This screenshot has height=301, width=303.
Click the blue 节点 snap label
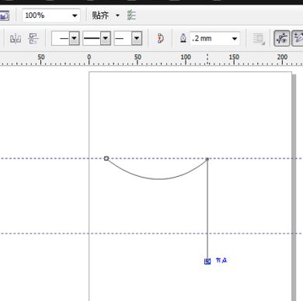click(x=221, y=261)
